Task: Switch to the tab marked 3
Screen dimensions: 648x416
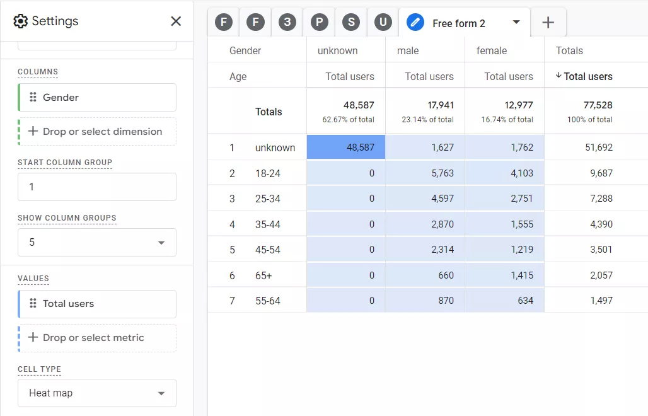Action: pos(287,22)
